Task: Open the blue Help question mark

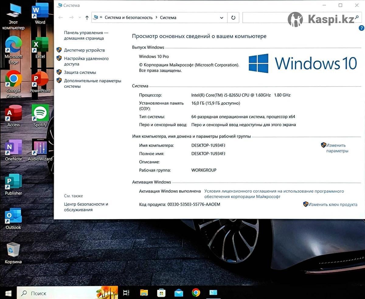Action: (x=361, y=28)
